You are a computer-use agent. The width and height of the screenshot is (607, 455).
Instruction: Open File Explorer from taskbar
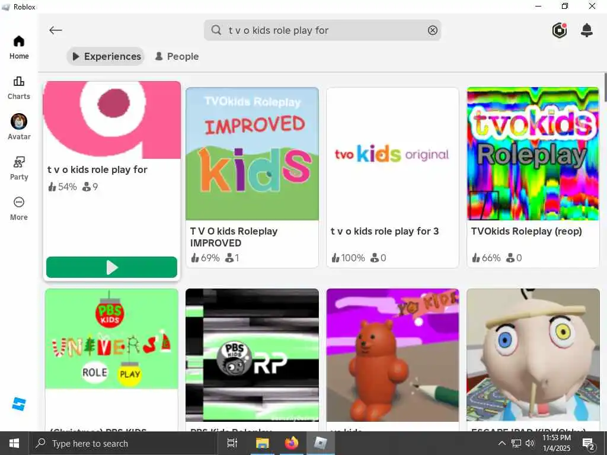(262, 443)
